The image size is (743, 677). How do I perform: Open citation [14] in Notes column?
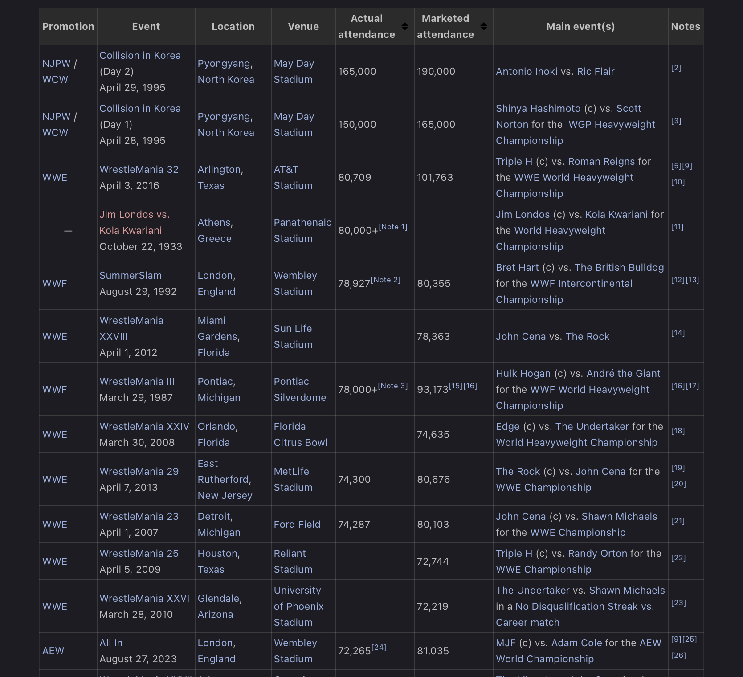tap(678, 333)
